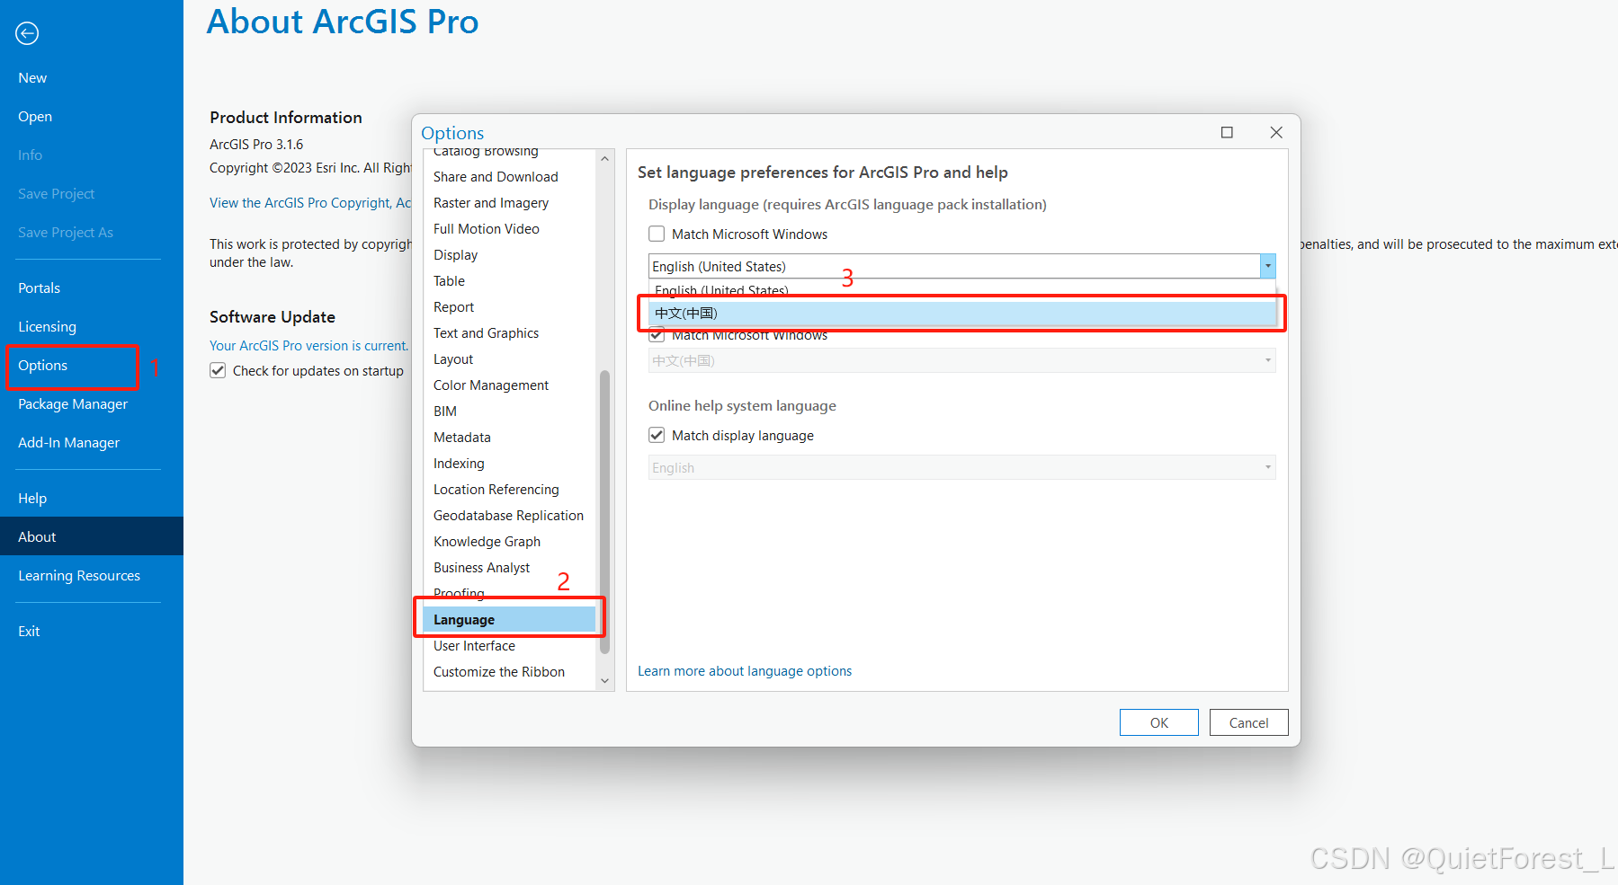The width and height of the screenshot is (1618, 885).
Task: Select Text and Graphics category
Action: 486,333
